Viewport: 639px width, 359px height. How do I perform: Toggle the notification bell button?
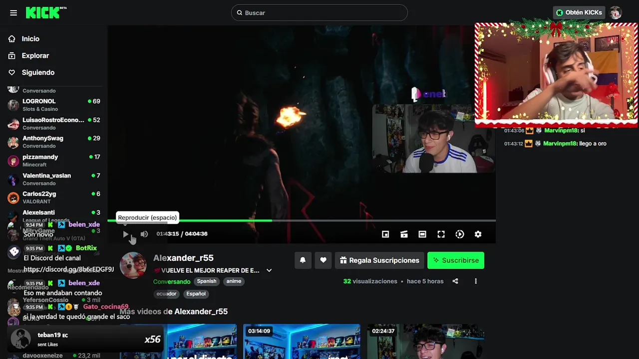(x=303, y=260)
